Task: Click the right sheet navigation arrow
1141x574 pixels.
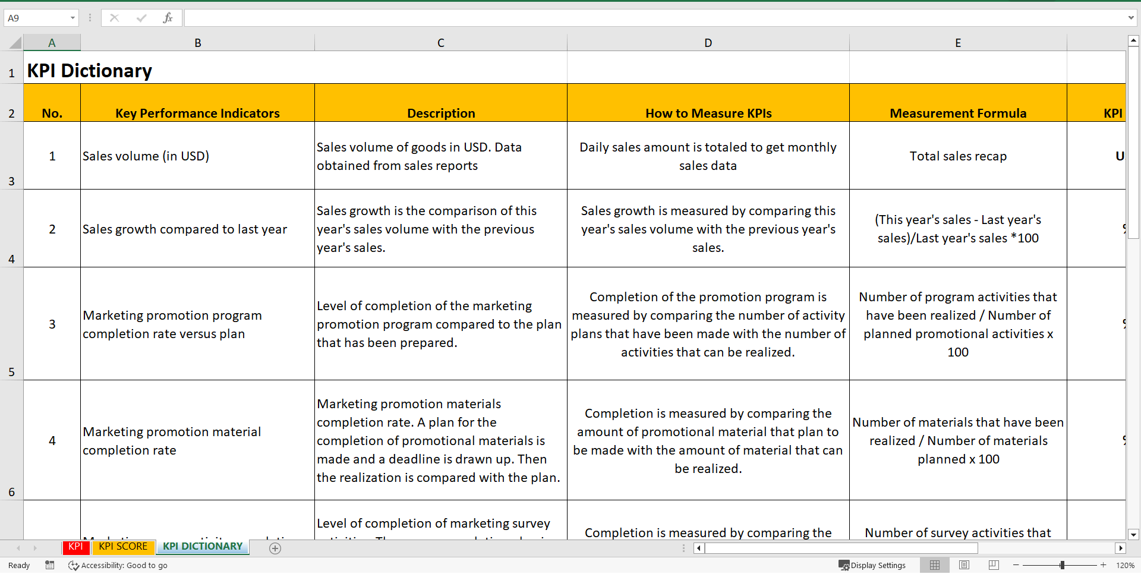Action: [x=35, y=548]
